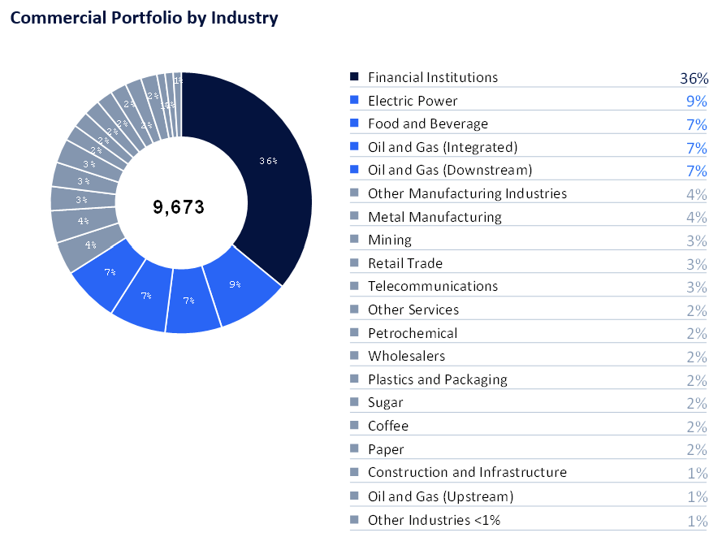This screenshot has height=550, width=722.
Task: Click the Commercial Portfolio by Industry title
Action: [x=144, y=18]
